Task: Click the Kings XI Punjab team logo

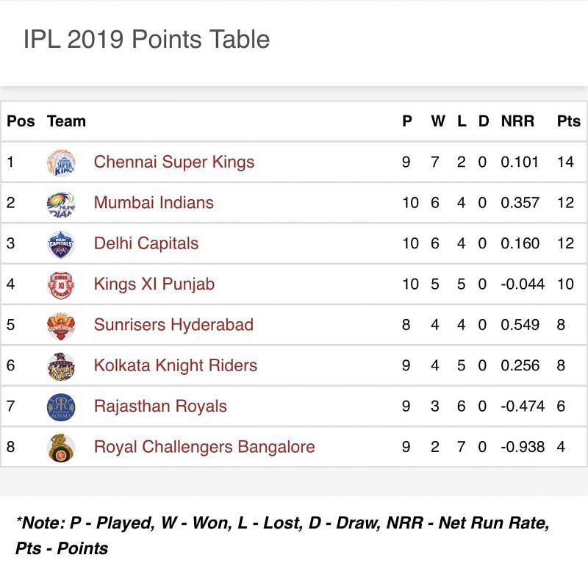Action: (60, 284)
